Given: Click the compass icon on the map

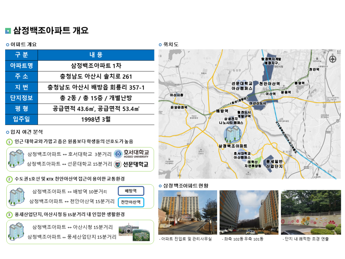Looking at the screenshot, I should pyautogui.click(x=332, y=59).
